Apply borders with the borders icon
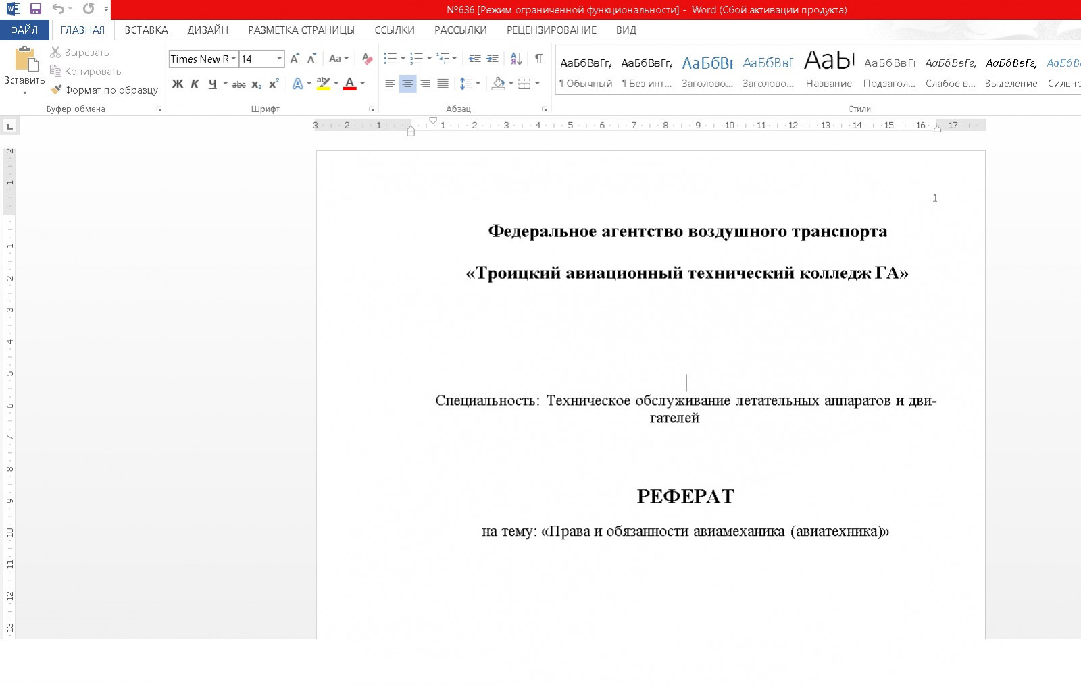 pyautogui.click(x=524, y=84)
